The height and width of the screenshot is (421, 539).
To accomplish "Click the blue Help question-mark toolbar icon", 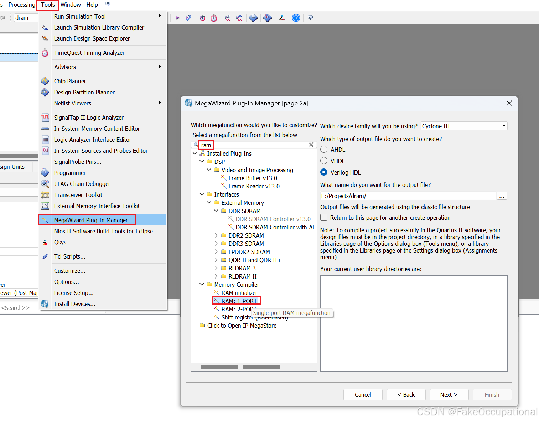I will tap(296, 18).
